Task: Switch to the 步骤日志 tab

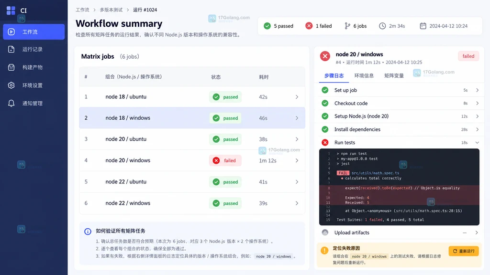Action: pyautogui.click(x=334, y=76)
